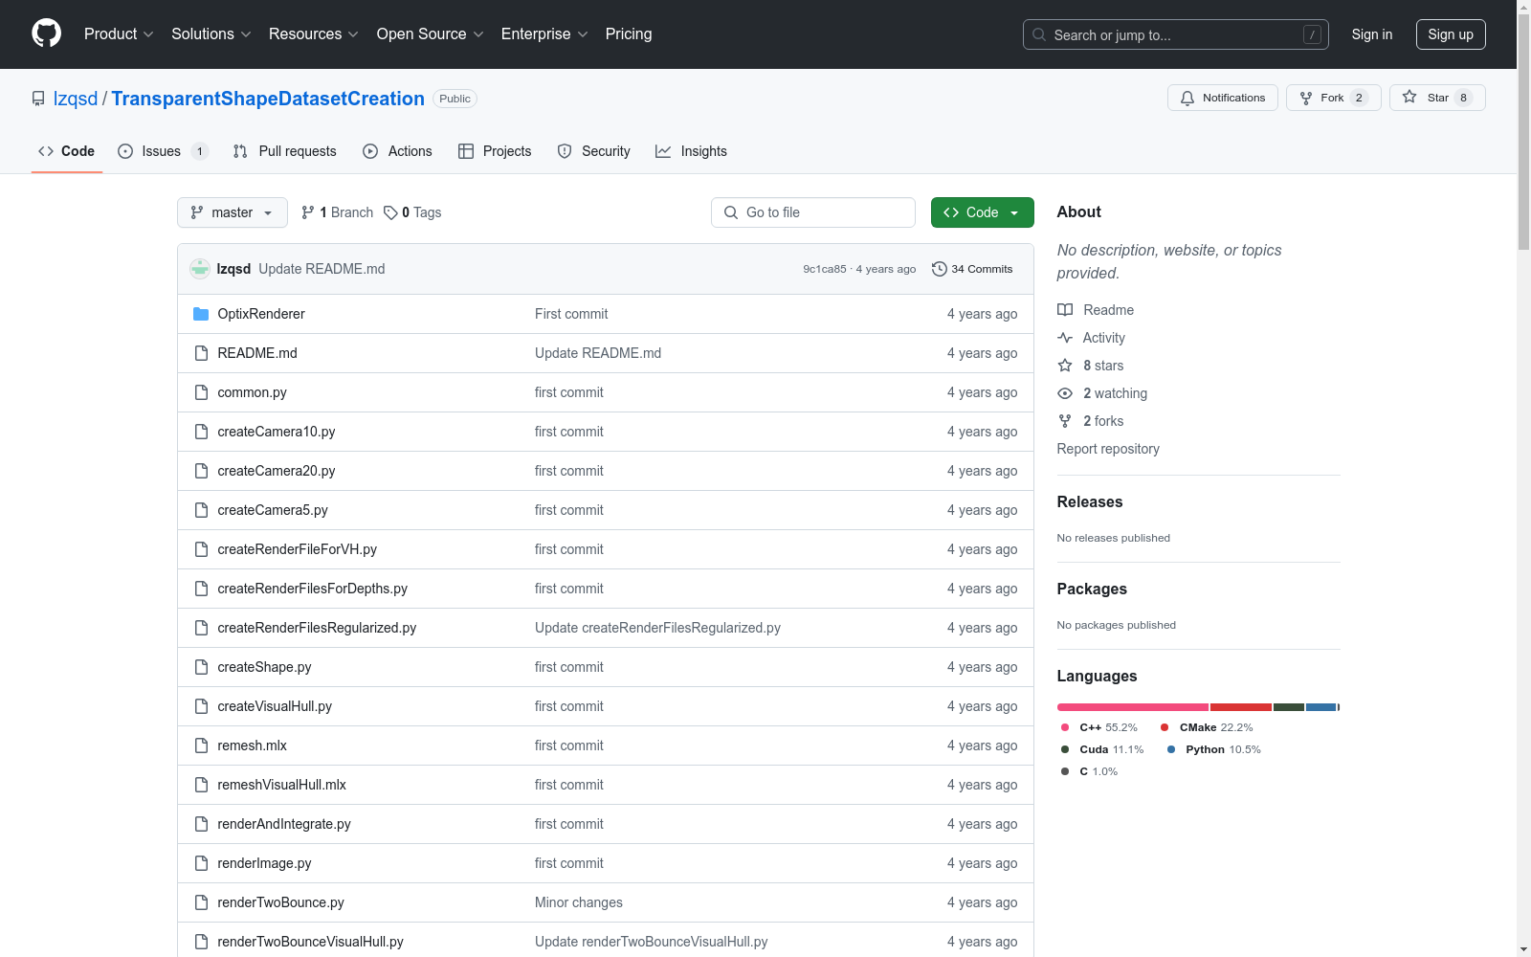Open the 9c1ca85 commit hash

click(825, 269)
